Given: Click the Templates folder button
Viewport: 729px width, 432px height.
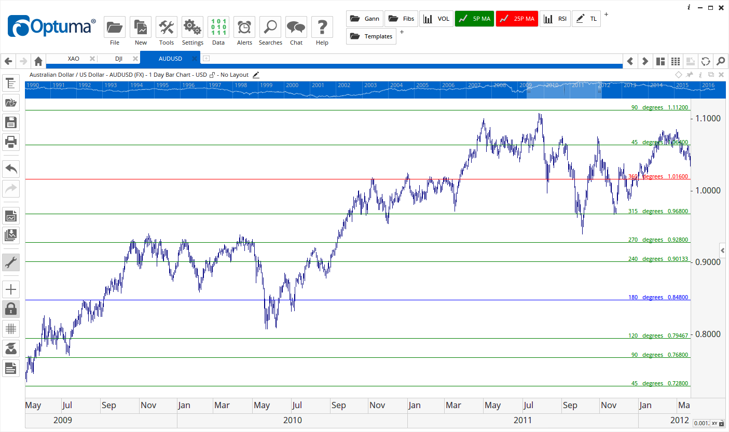Looking at the screenshot, I should 371,36.
